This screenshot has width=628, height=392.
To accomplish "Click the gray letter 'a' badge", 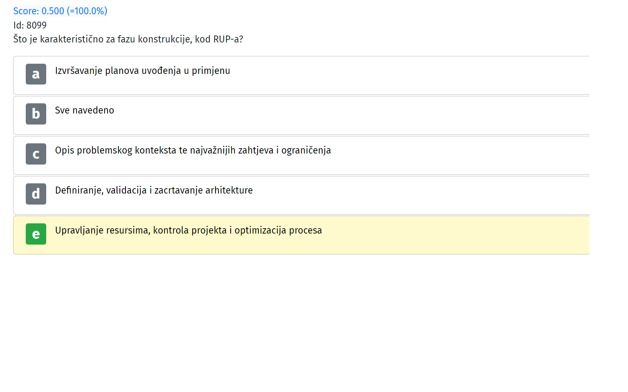I will (36, 74).
